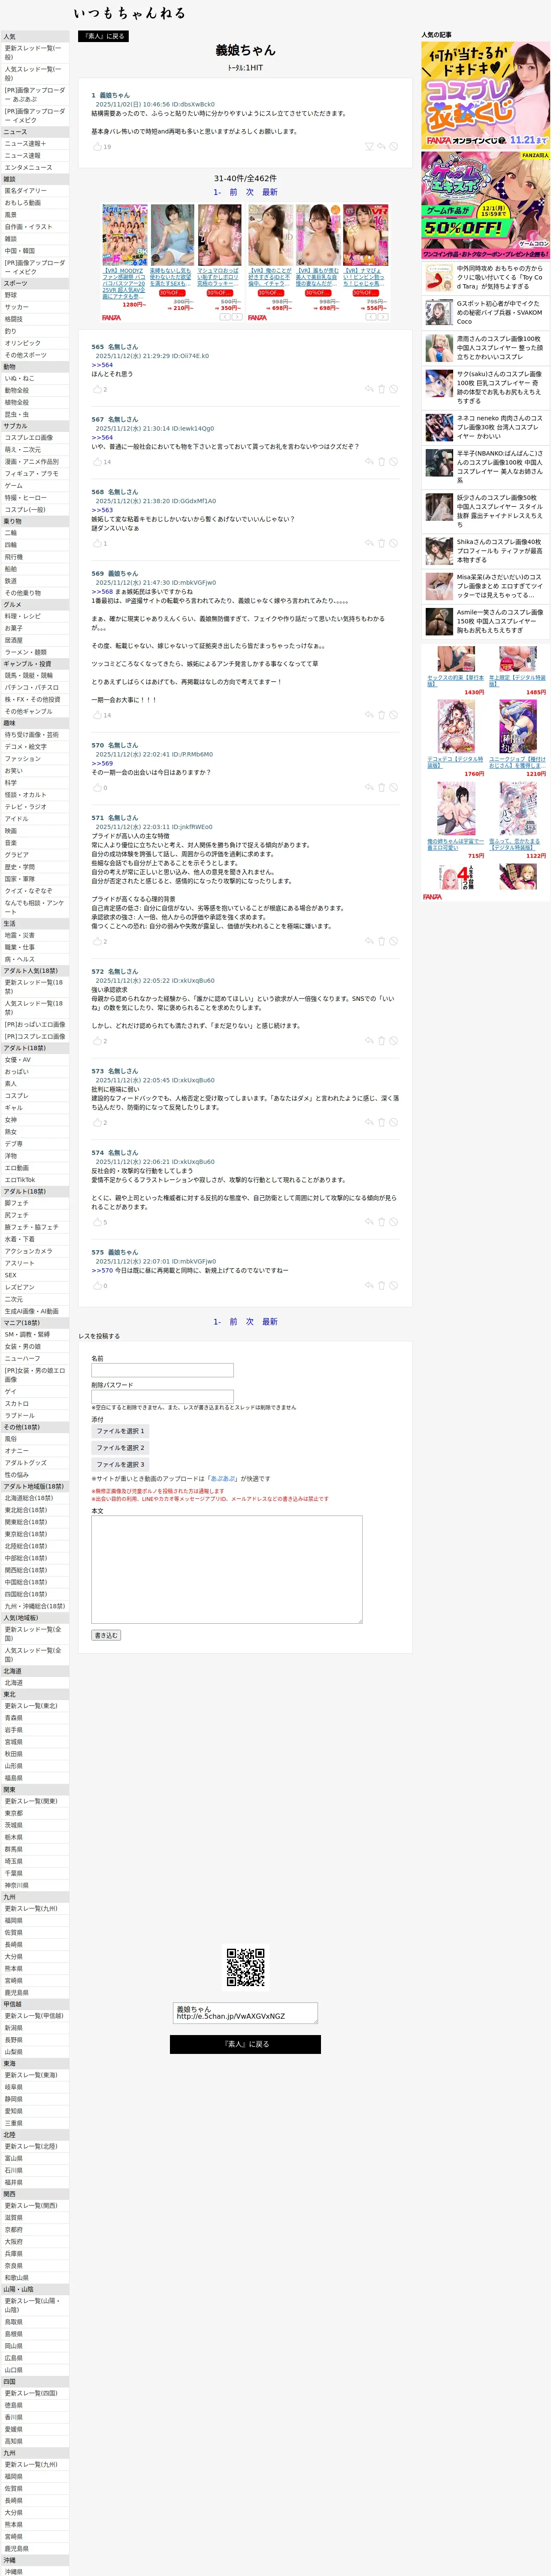
Task: Click into the 本文 message textarea
Action: [227, 1569]
